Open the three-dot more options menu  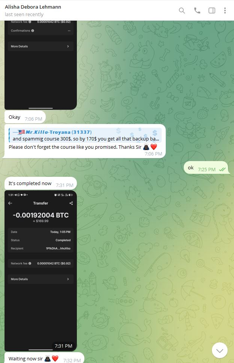pyautogui.click(x=225, y=10)
